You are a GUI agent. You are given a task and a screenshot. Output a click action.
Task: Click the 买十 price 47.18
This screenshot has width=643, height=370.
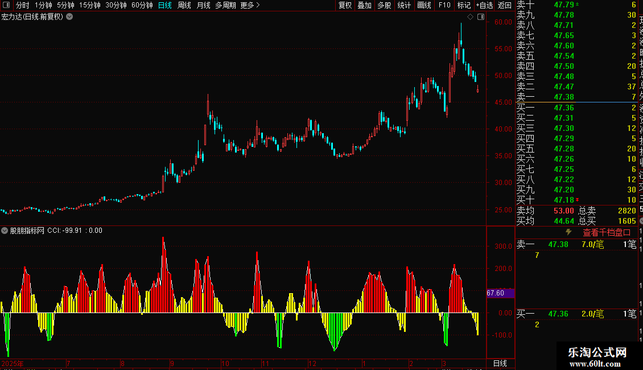[x=564, y=200]
